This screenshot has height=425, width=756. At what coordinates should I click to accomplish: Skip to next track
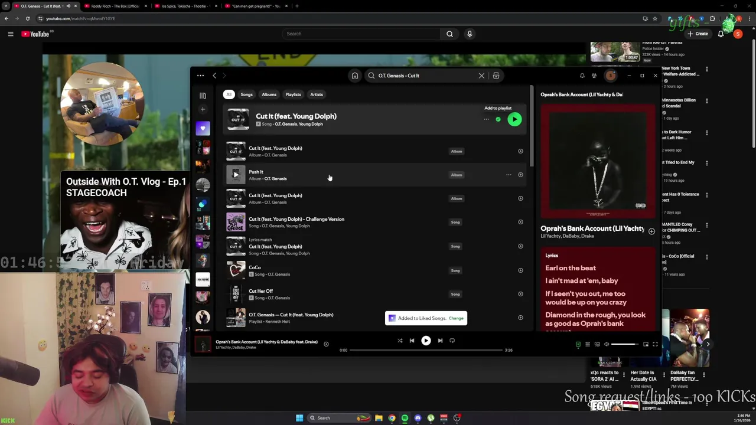440,341
